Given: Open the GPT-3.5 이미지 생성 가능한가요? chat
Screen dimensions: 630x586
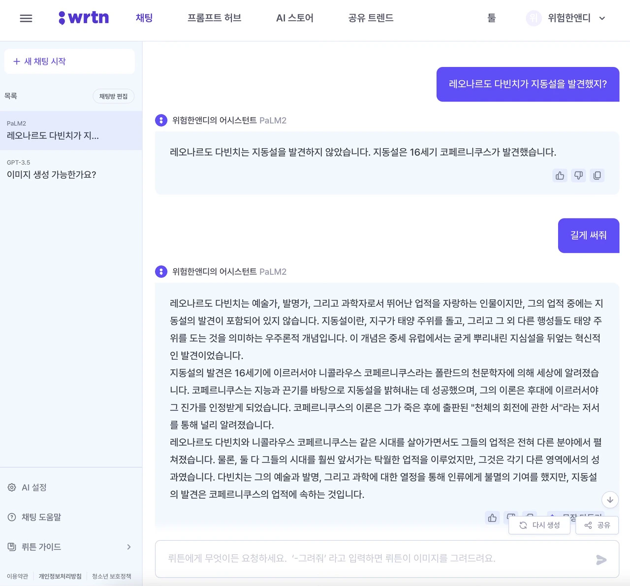Looking at the screenshot, I should point(71,169).
